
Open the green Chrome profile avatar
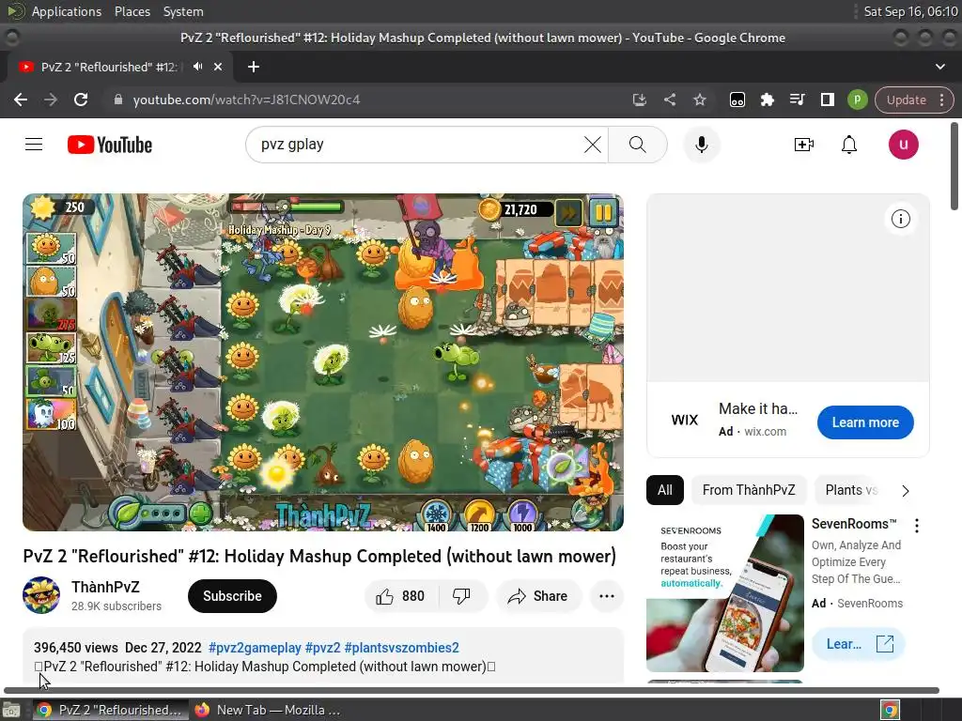[857, 100]
